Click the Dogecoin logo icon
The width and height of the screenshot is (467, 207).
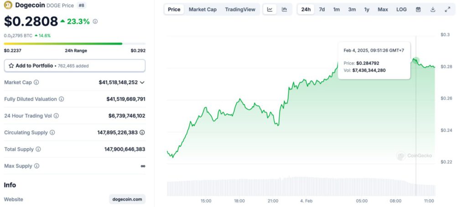[x=8, y=5]
